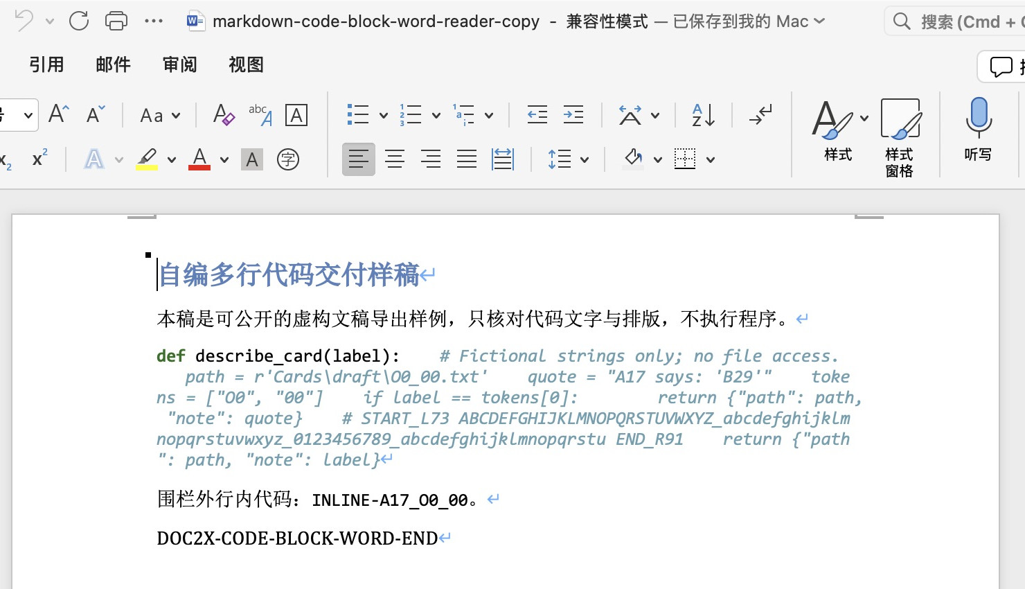The width and height of the screenshot is (1025, 589).
Task: Align text right
Action: pyautogui.click(x=431, y=159)
